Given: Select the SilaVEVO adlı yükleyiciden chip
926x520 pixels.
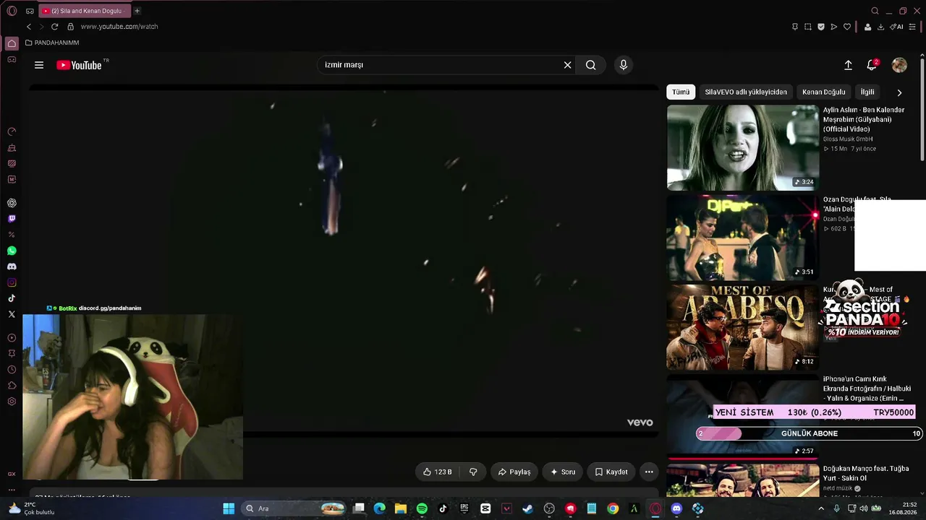Looking at the screenshot, I should point(746,92).
